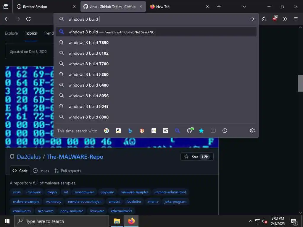Search this time with Bing

[130, 131]
